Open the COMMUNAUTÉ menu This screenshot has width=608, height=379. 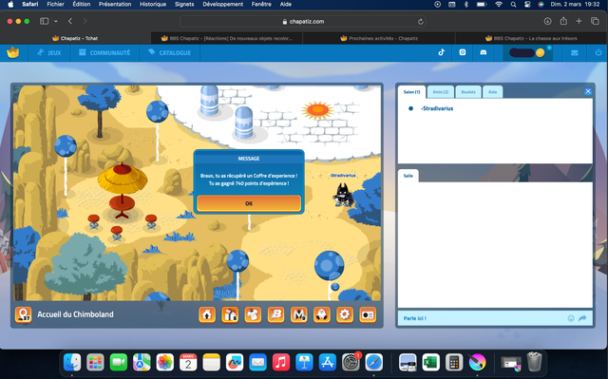click(x=104, y=52)
